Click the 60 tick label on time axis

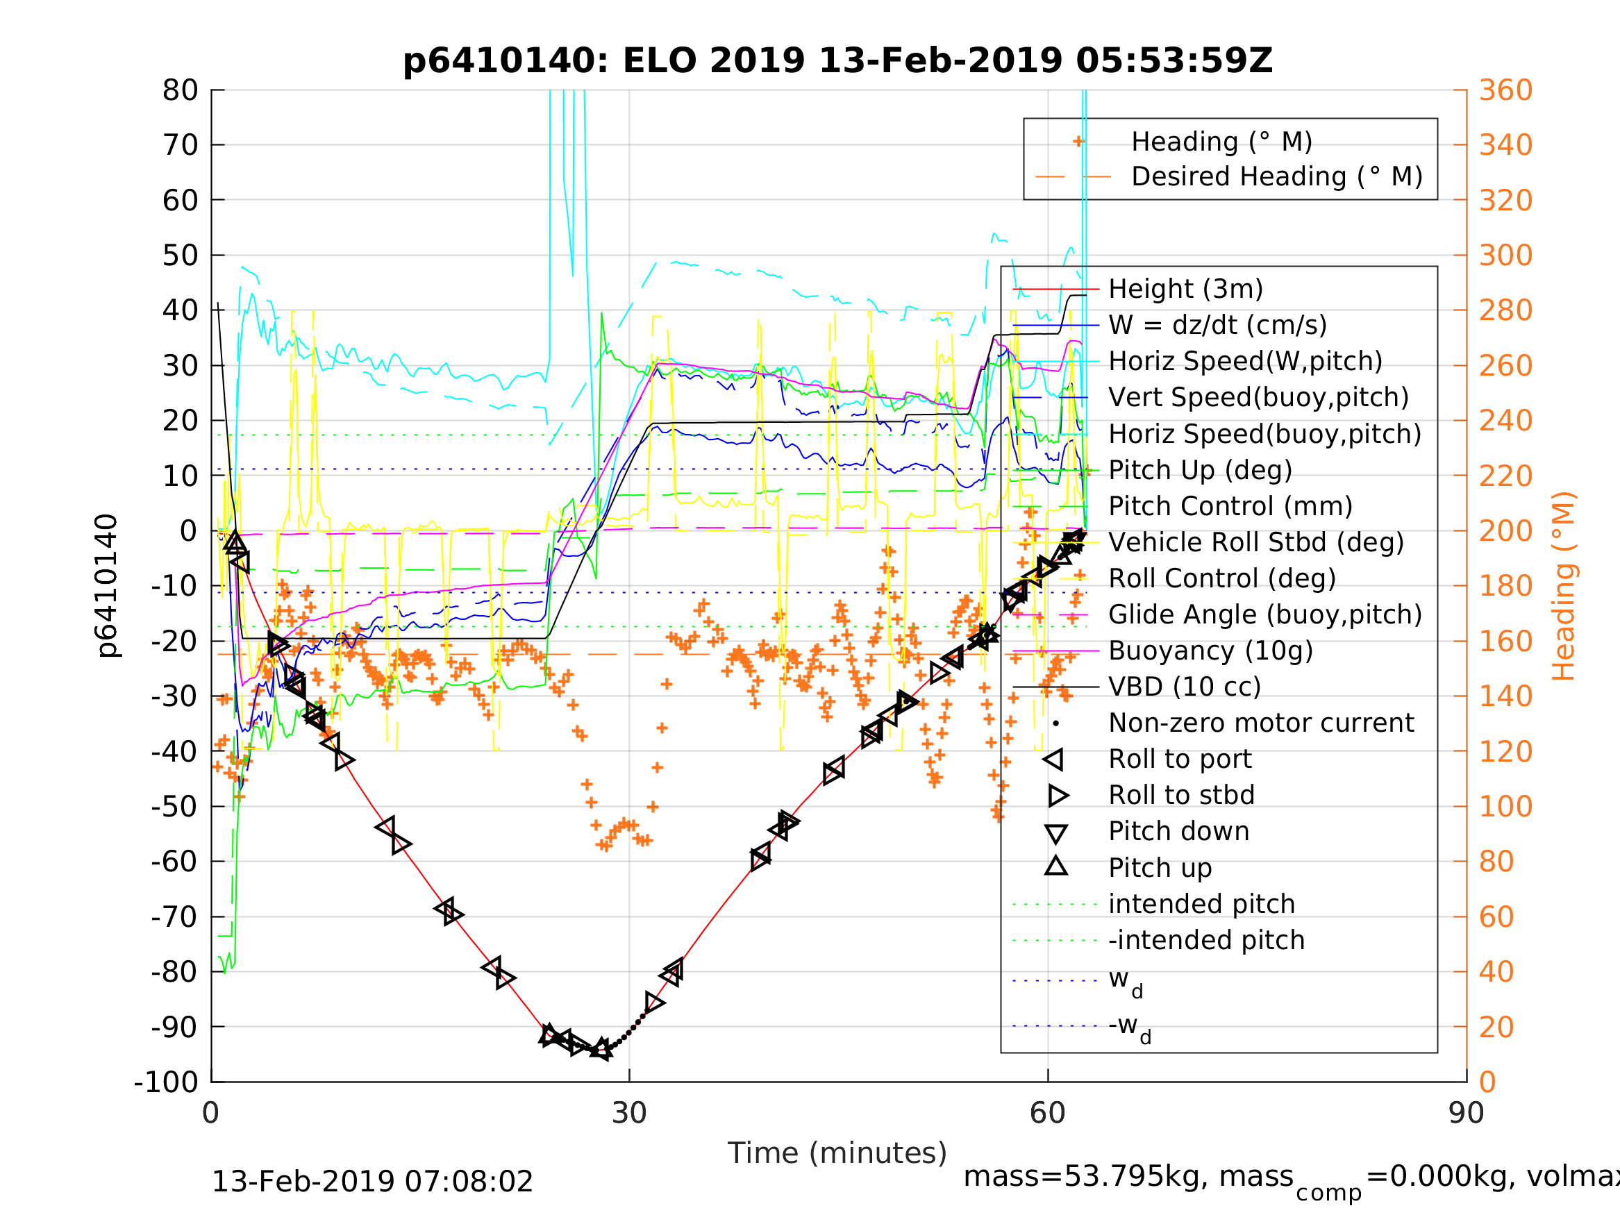click(x=1047, y=1114)
